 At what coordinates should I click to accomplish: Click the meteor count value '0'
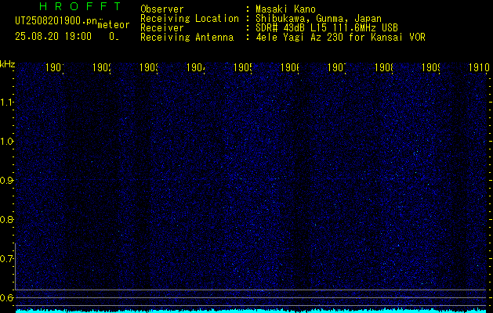112,37
